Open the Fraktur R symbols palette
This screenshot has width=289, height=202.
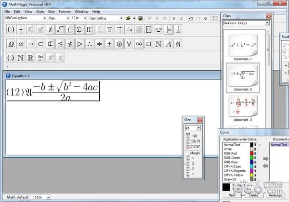click(178, 44)
